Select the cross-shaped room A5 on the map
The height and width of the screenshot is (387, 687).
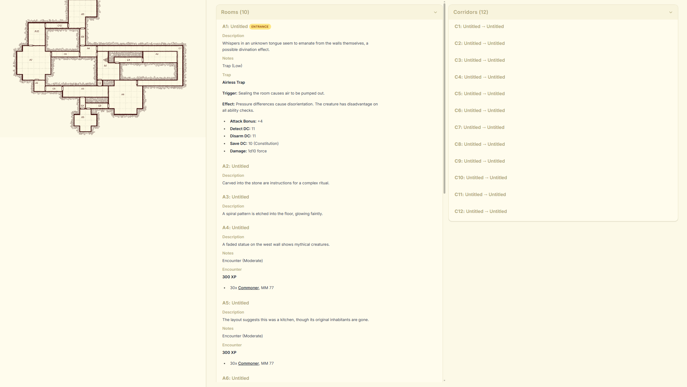click(x=82, y=119)
